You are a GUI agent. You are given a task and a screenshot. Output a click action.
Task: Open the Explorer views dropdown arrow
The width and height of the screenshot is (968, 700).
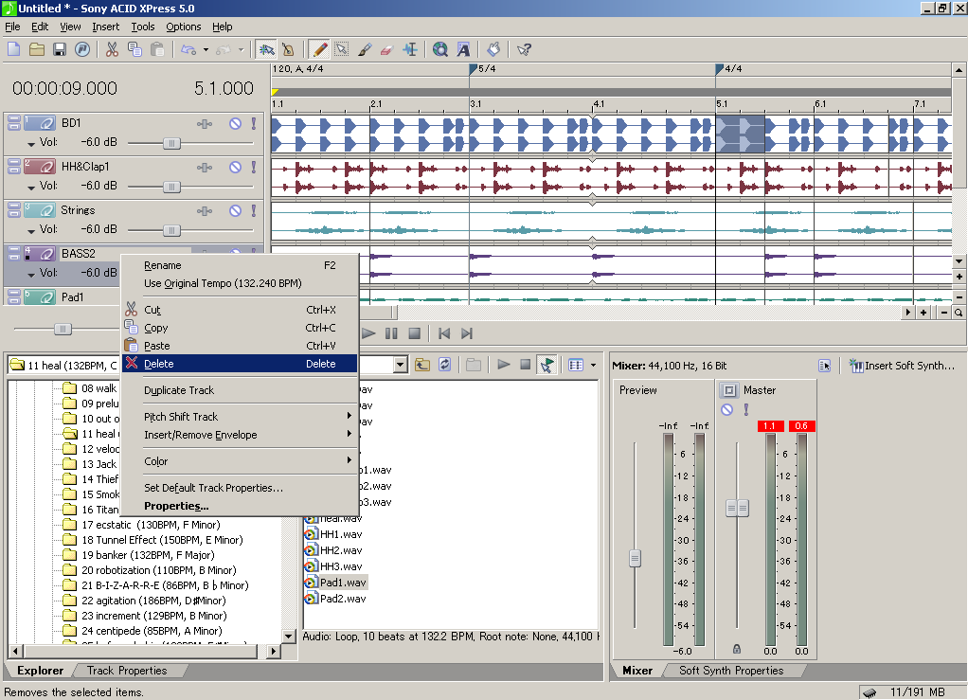pyautogui.click(x=593, y=365)
